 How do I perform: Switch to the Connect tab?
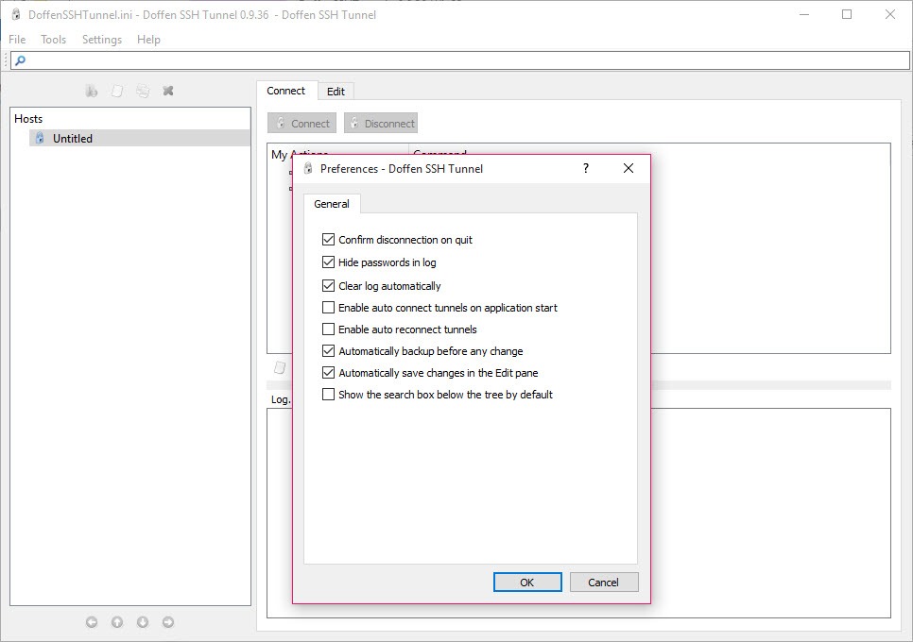coord(285,91)
